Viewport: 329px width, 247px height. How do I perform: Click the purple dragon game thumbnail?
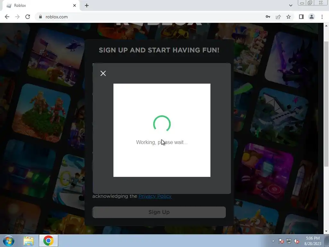pyautogui.click(x=292, y=59)
